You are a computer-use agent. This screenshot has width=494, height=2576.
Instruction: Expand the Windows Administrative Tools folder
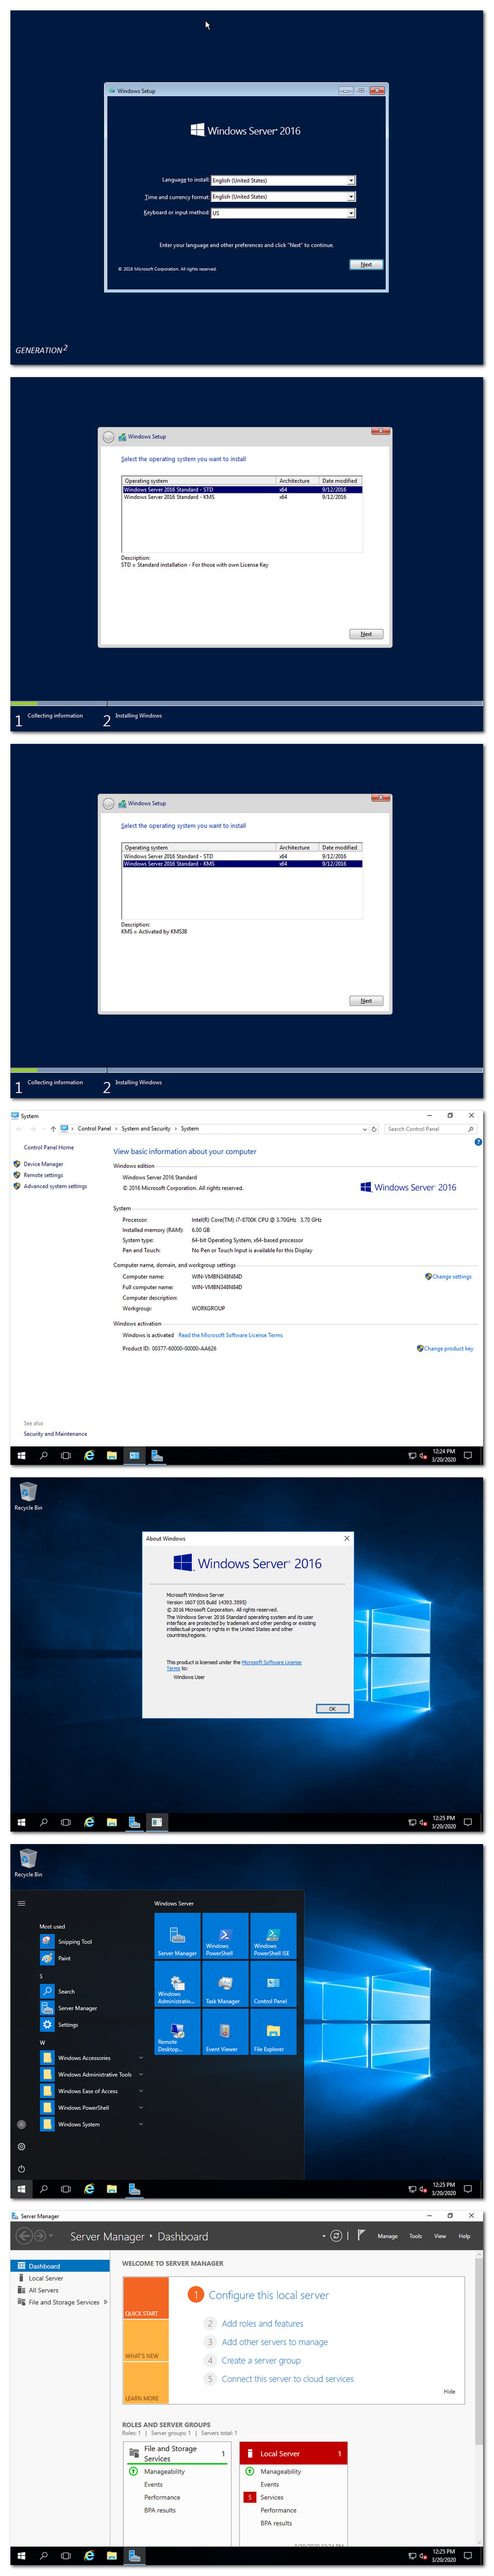pyautogui.click(x=92, y=2074)
